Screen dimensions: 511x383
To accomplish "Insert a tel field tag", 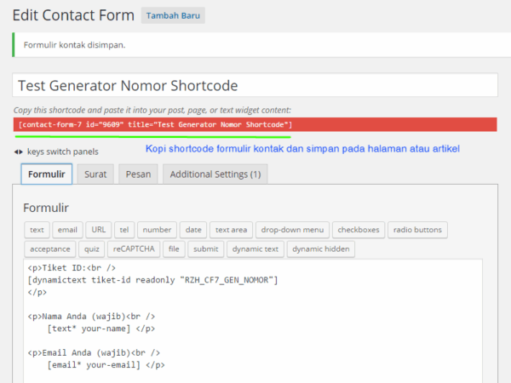I will coord(124,230).
